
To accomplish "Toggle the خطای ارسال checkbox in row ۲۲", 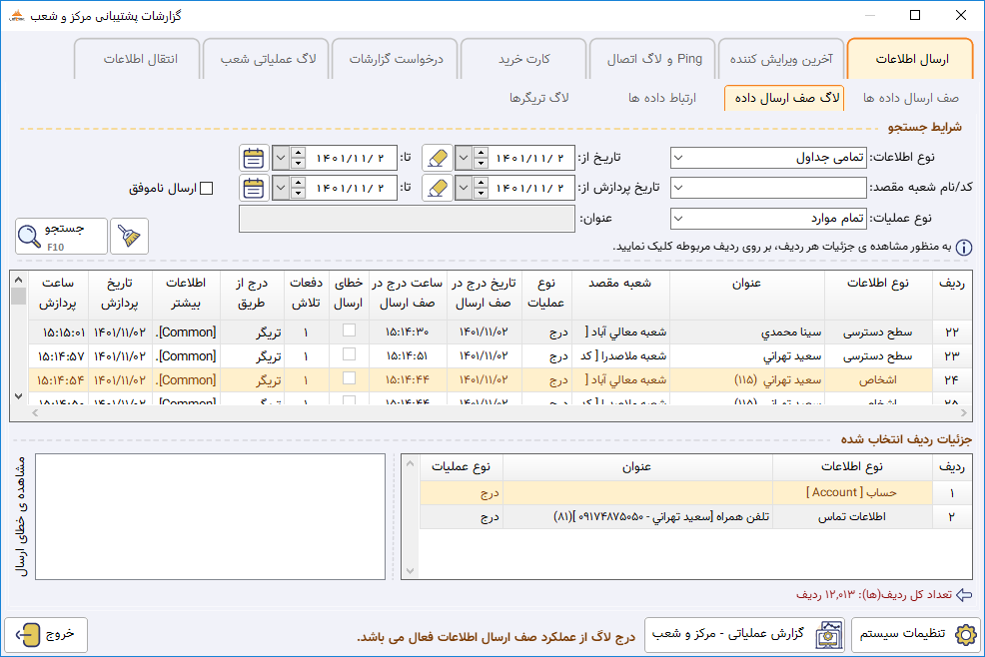I will point(350,330).
